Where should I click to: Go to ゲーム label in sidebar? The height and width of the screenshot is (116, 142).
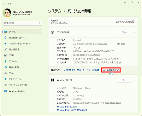click(x=11, y=73)
